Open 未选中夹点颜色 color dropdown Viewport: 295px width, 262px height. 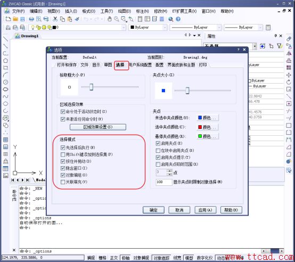(x=208, y=118)
